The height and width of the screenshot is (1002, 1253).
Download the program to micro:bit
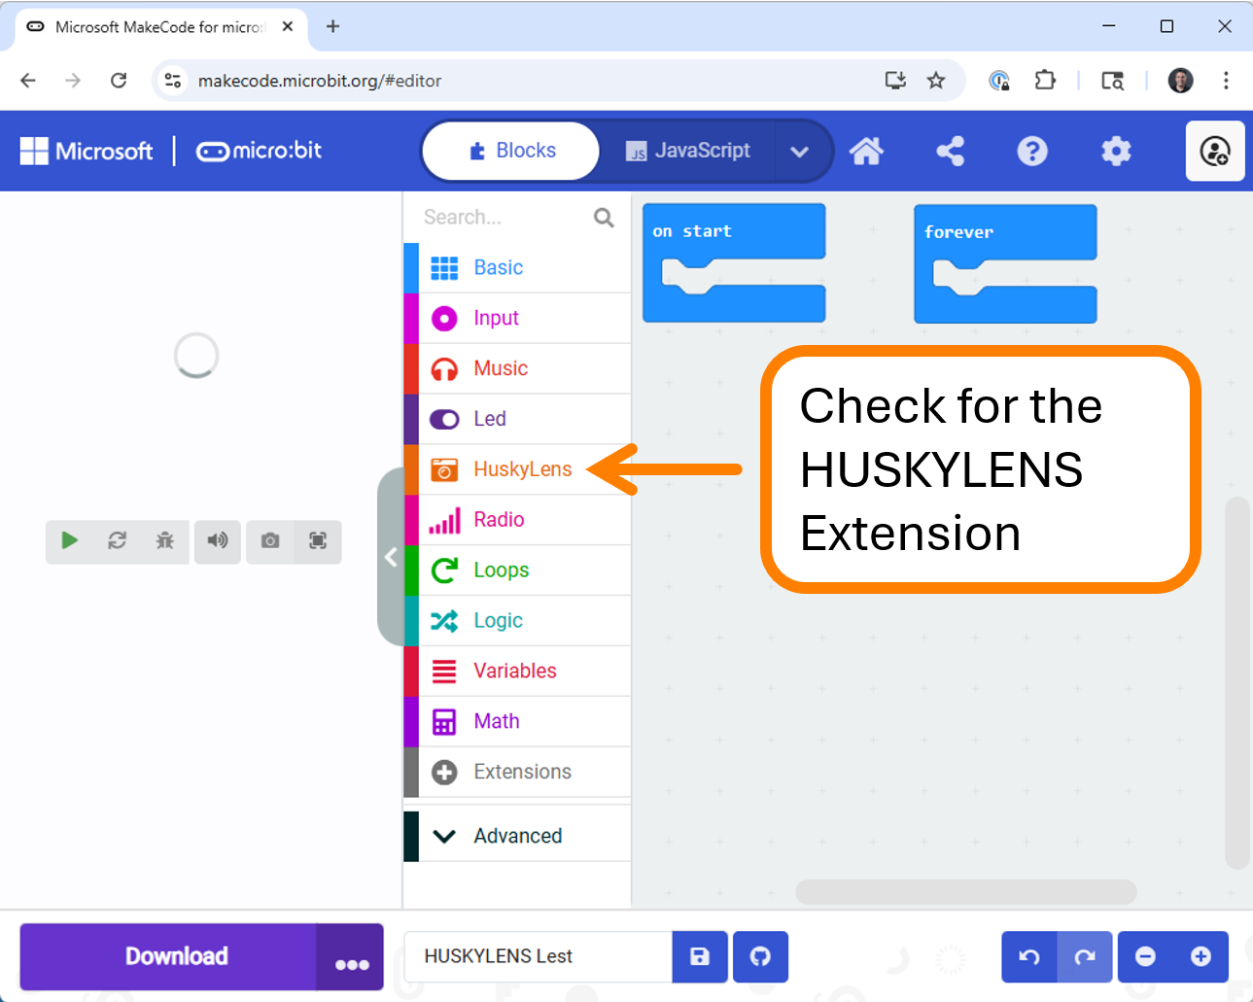tap(168, 956)
